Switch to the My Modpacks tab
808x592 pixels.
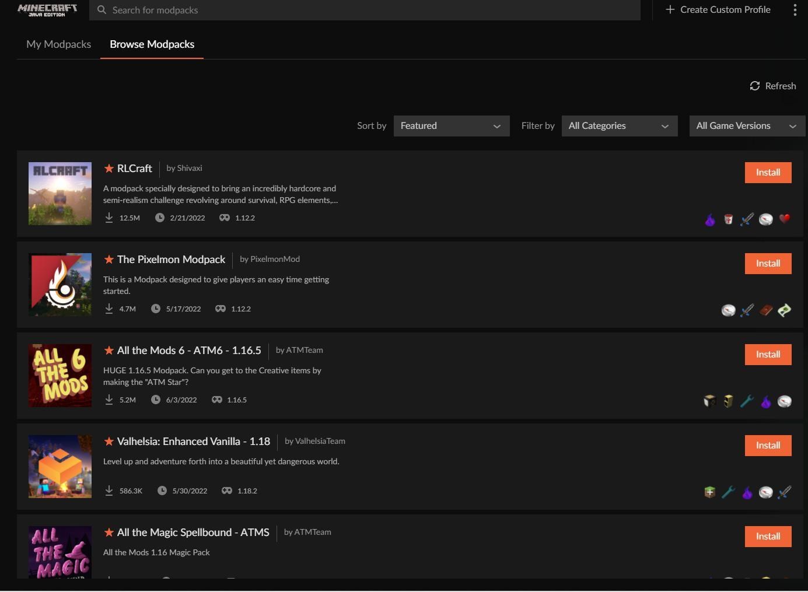tap(58, 44)
